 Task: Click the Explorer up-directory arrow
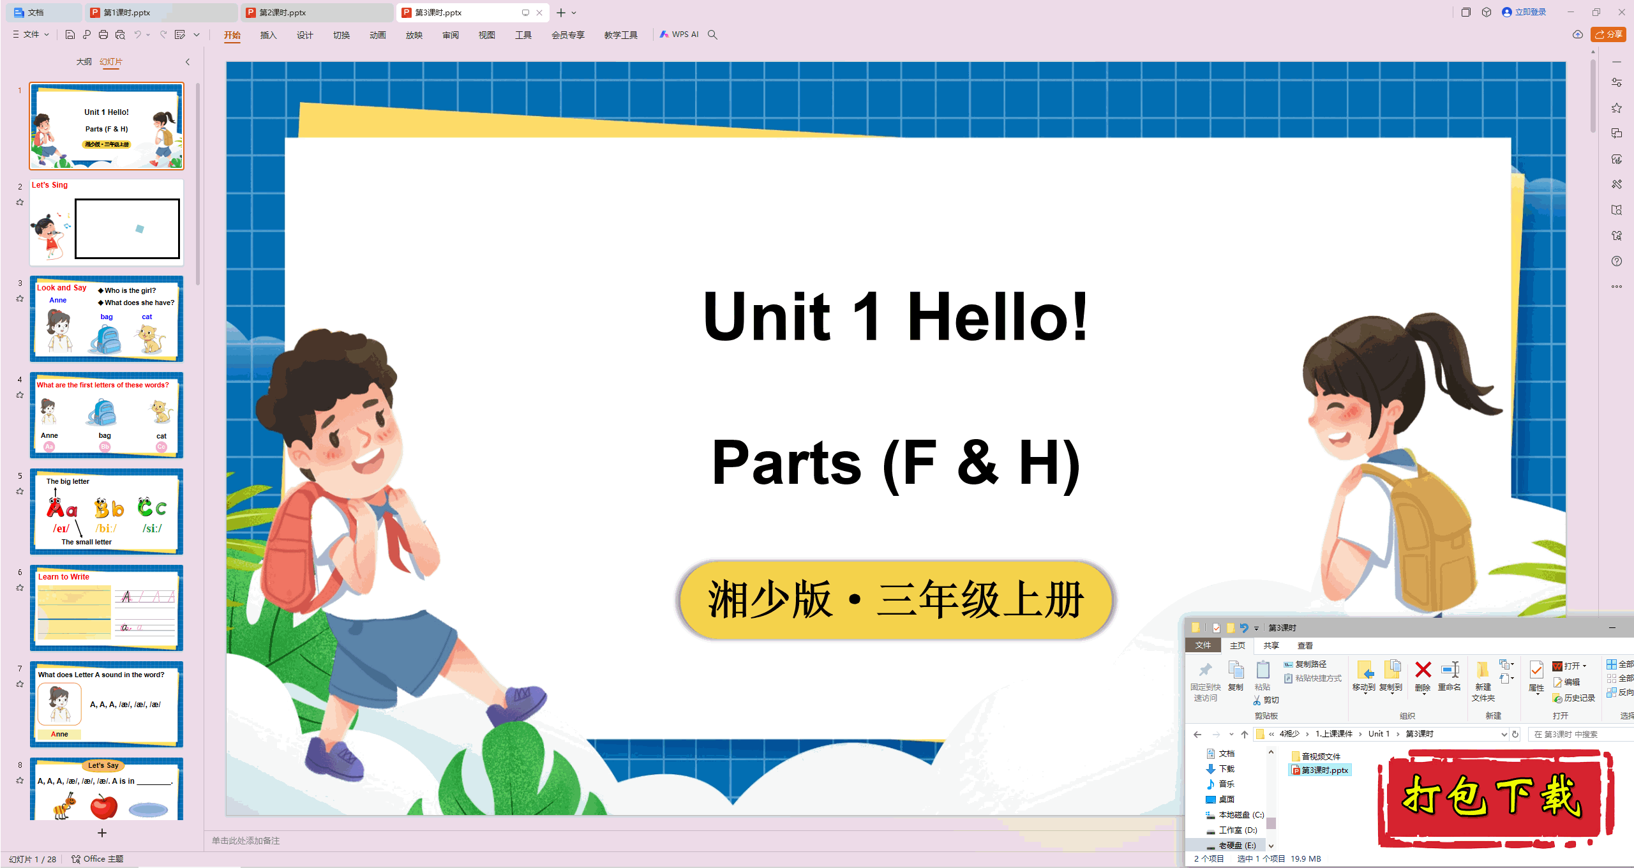click(x=1245, y=735)
